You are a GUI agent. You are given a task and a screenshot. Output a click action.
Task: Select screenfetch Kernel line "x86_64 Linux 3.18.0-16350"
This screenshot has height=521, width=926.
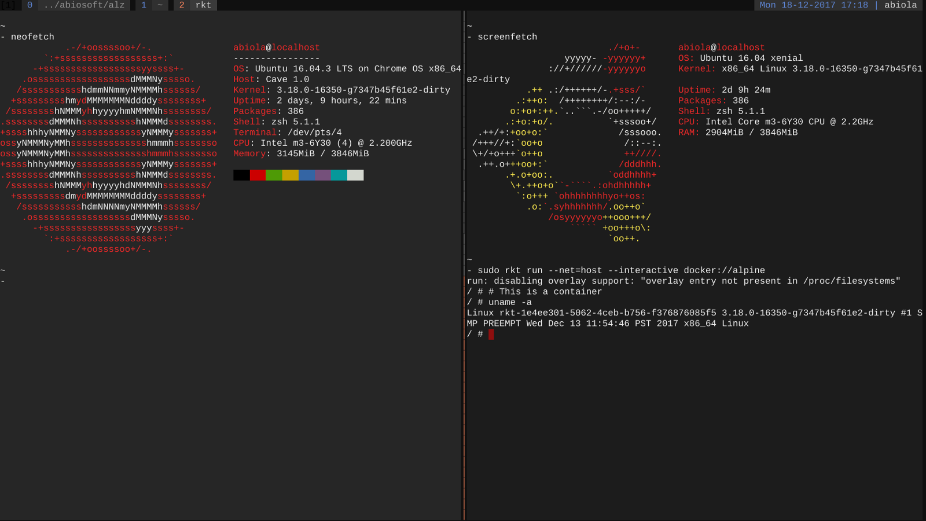pos(800,69)
